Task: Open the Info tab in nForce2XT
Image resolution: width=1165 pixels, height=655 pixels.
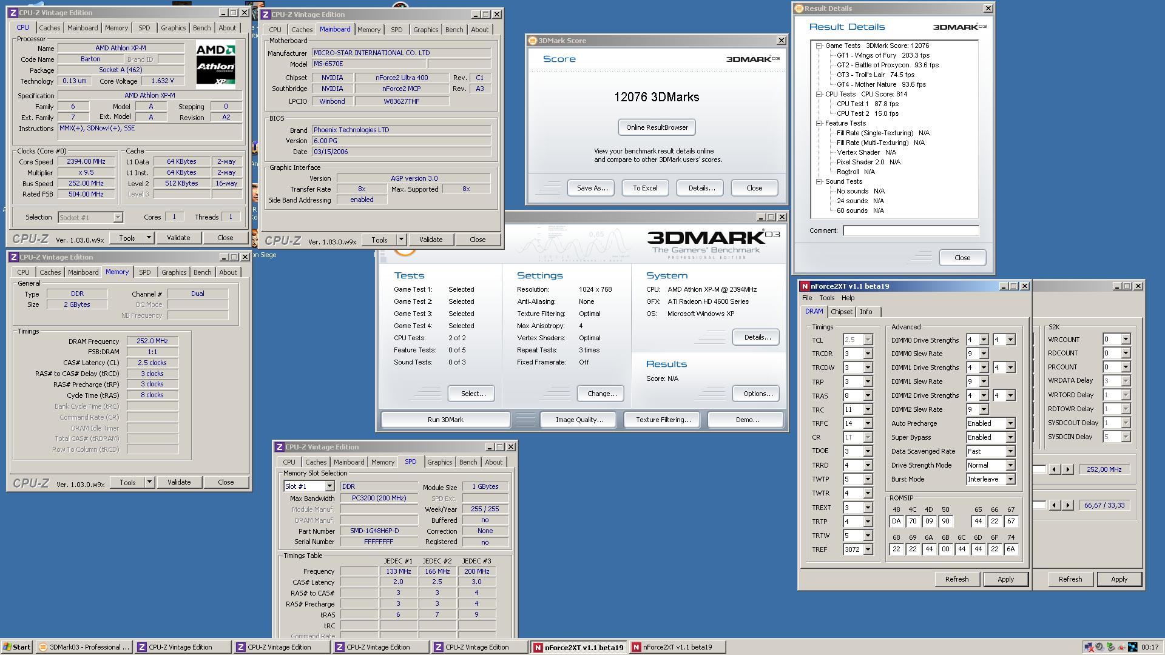Action: pos(866,312)
